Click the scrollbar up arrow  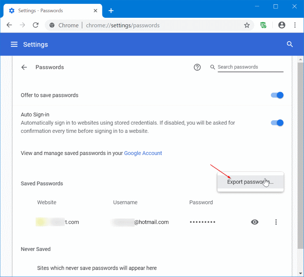(x=301, y=59)
